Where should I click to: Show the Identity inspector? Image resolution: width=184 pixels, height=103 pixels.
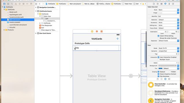pyautogui.click(x=162, y=4)
